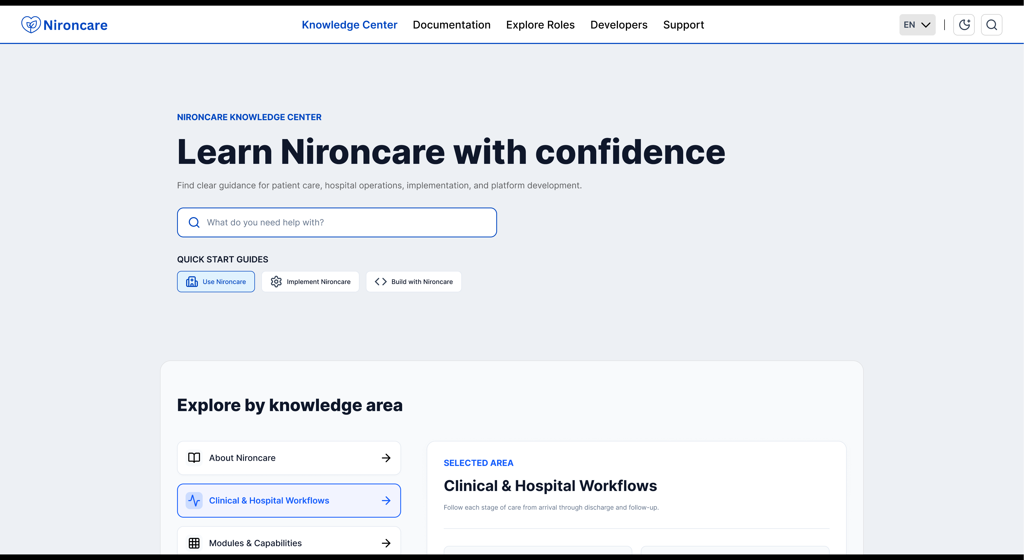Open the Documentation nav item
Image resolution: width=1024 pixels, height=560 pixels.
(451, 25)
